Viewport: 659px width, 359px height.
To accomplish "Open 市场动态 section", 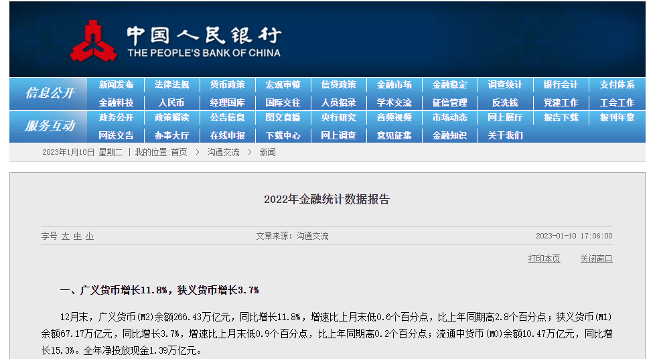I will pyautogui.click(x=449, y=117).
